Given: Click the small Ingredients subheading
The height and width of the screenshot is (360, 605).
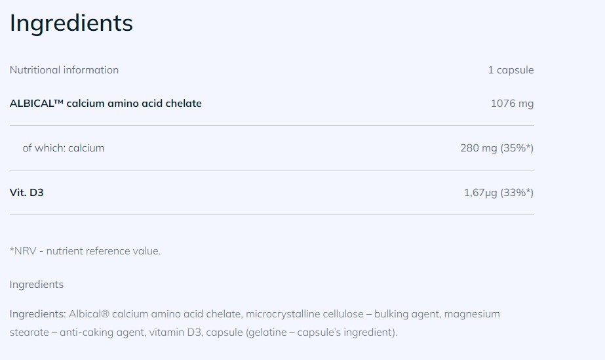Looking at the screenshot, I should [x=37, y=284].
